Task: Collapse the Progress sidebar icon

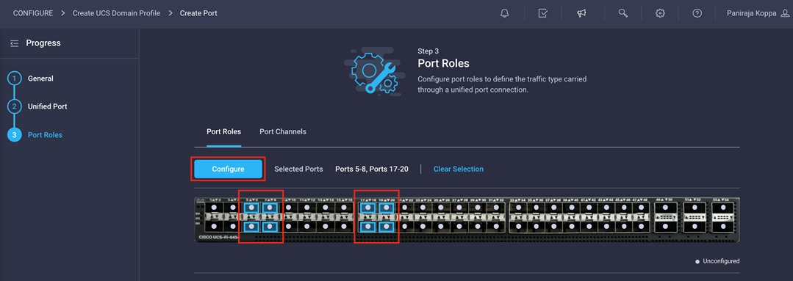Action: [14, 43]
